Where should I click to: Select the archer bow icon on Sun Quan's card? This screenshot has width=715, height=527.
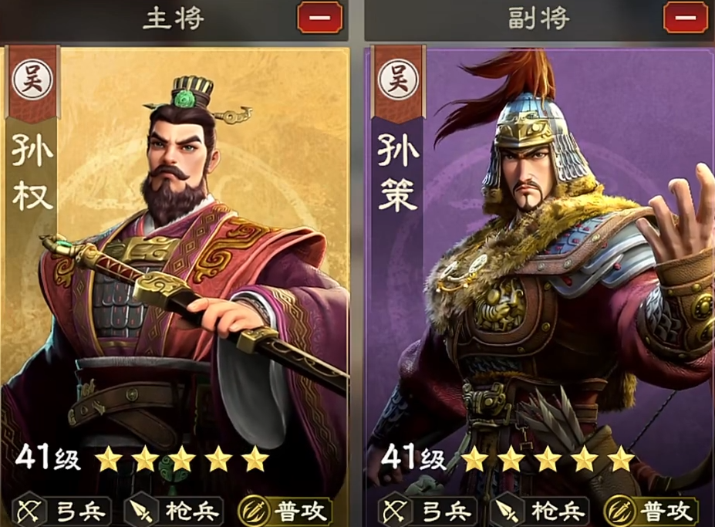point(29,512)
